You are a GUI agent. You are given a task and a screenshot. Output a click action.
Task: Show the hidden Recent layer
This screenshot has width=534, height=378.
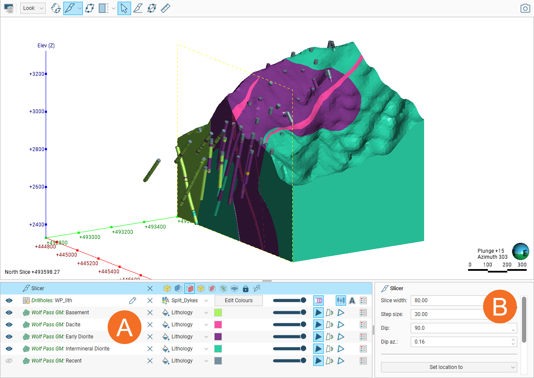[x=9, y=361]
